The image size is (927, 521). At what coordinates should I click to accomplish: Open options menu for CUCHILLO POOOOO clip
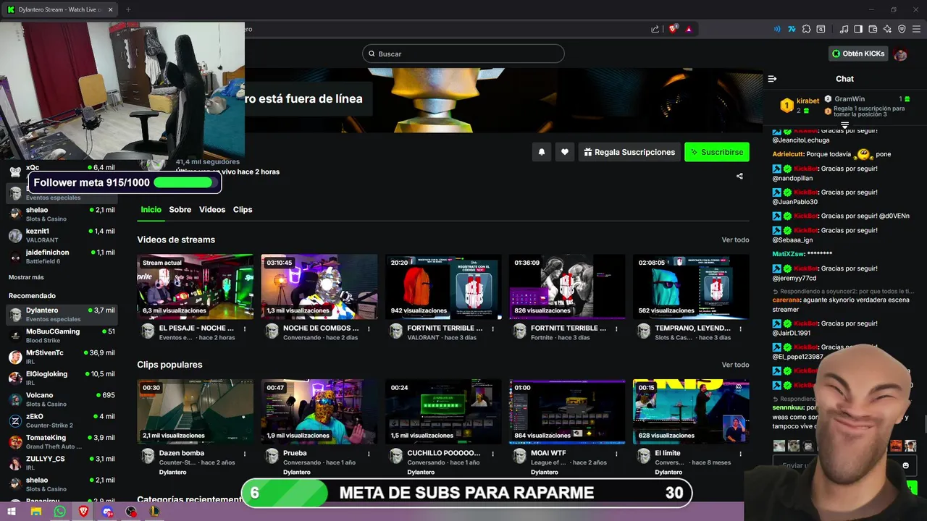point(492,454)
